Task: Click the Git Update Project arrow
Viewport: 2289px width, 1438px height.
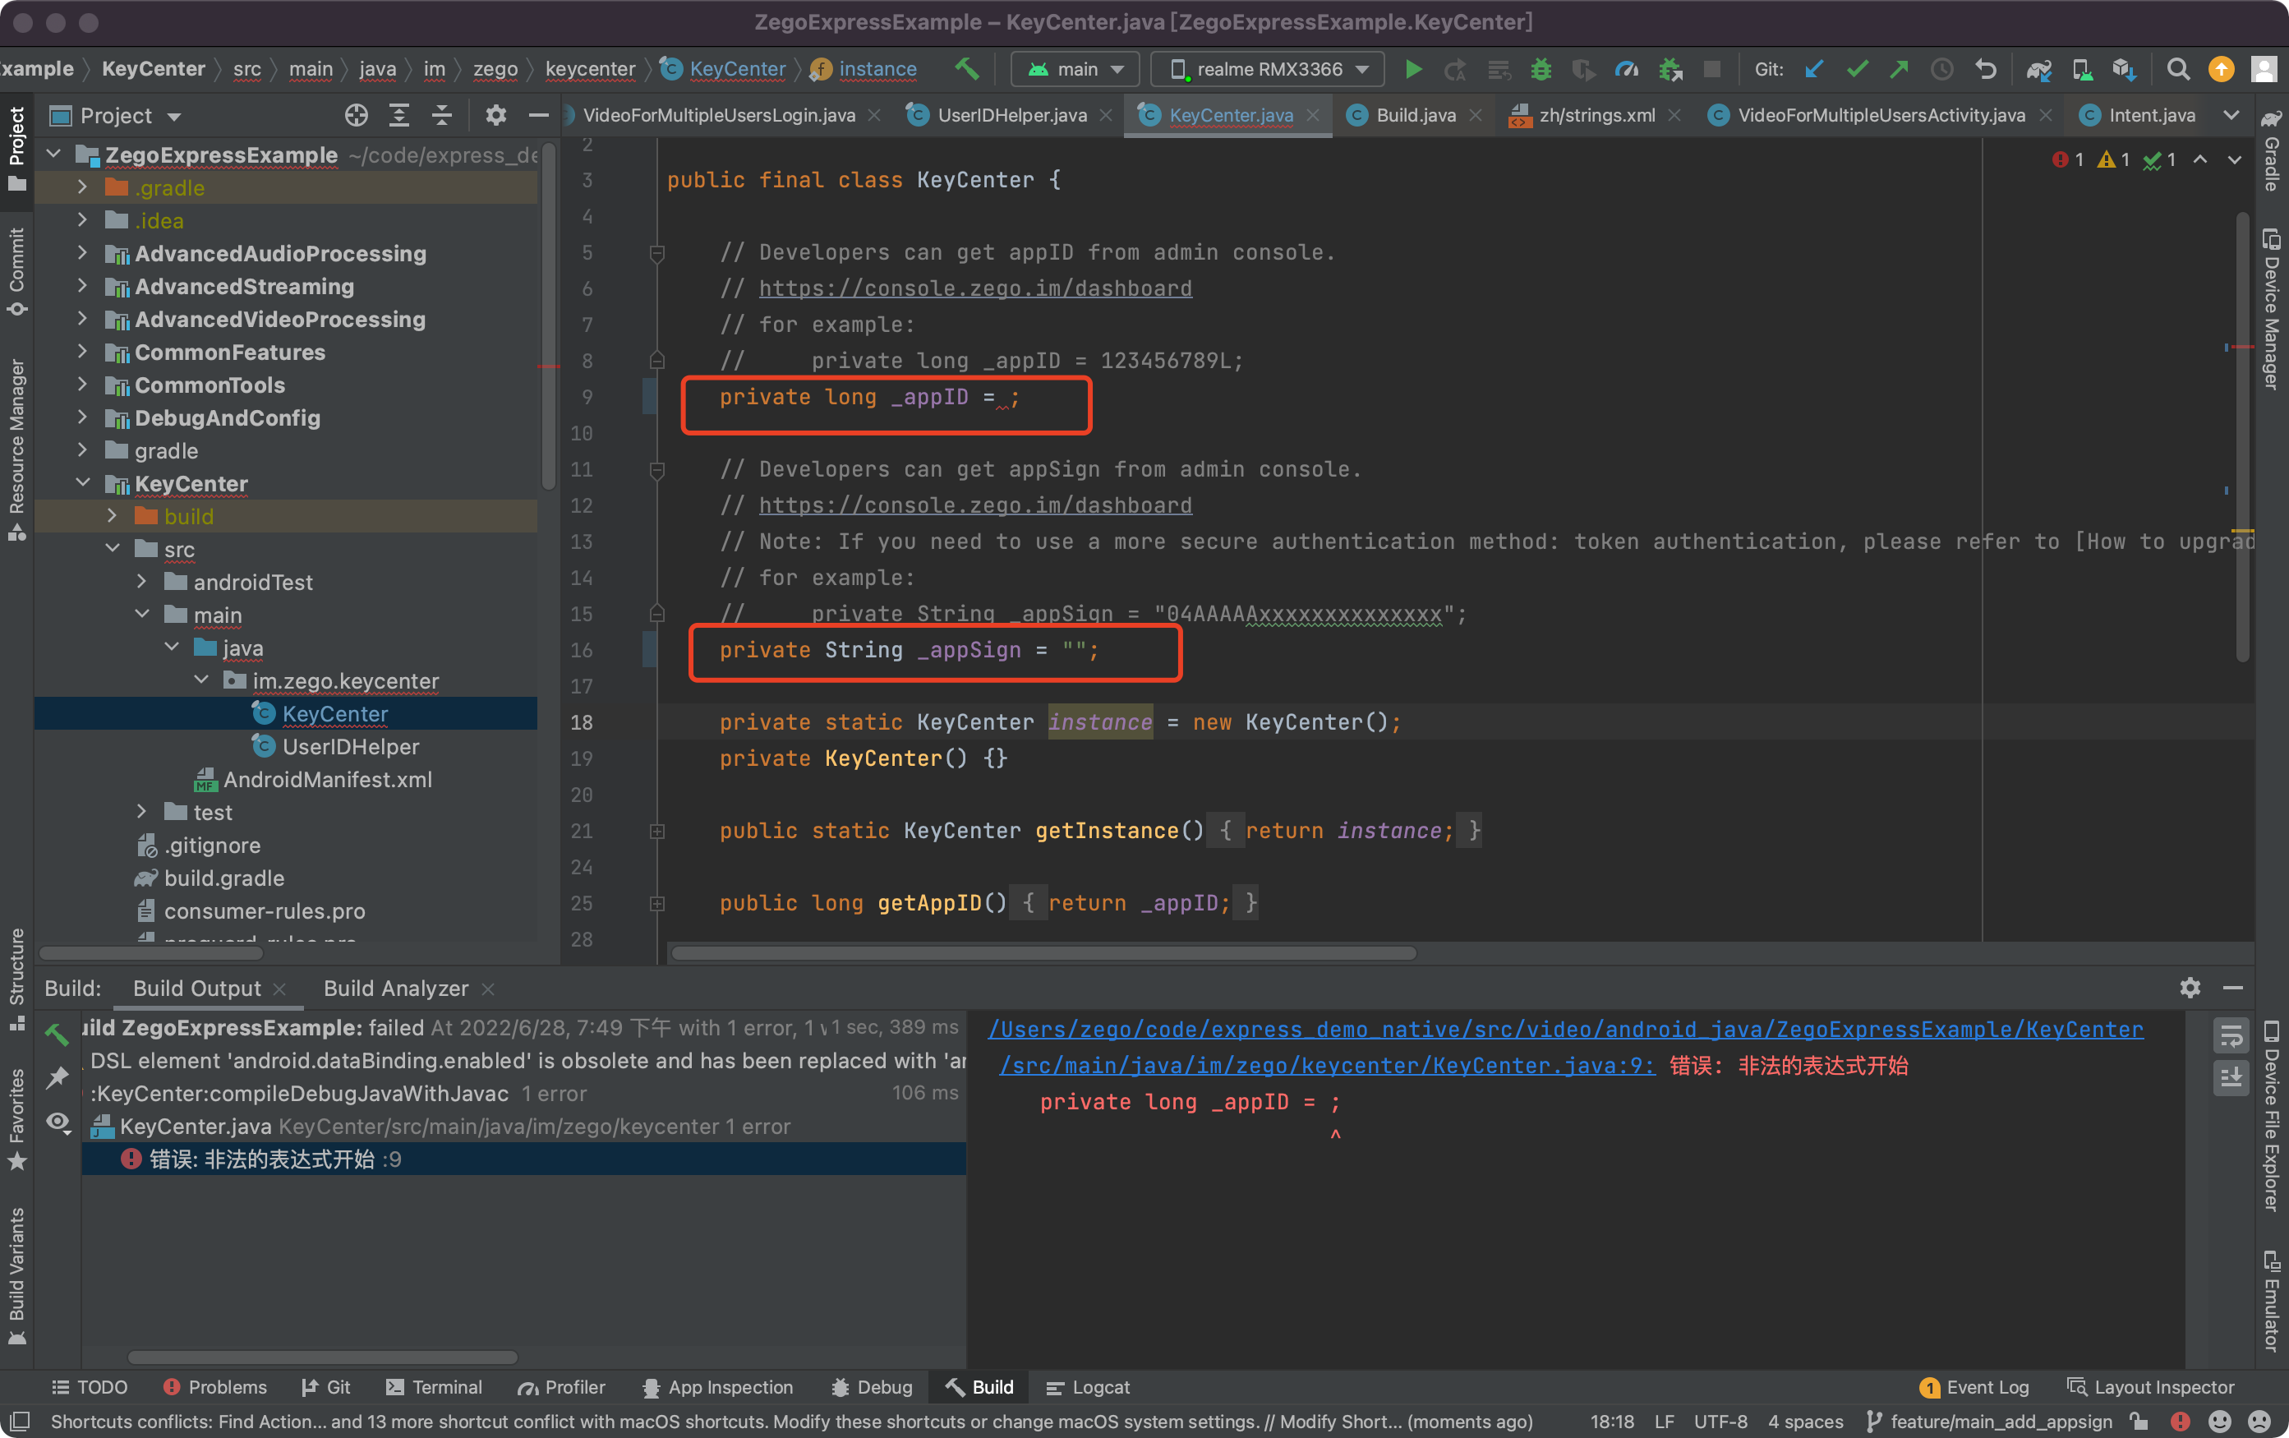Action: pyautogui.click(x=1814, y=69)
